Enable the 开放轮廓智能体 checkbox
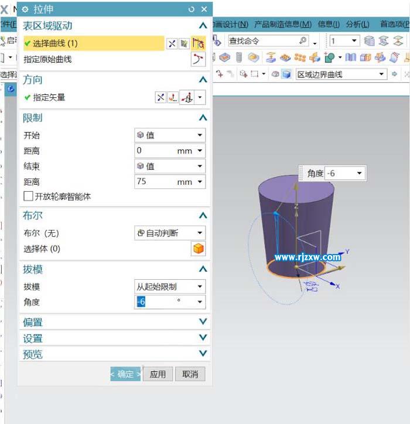410x424 pixels. 28,196
